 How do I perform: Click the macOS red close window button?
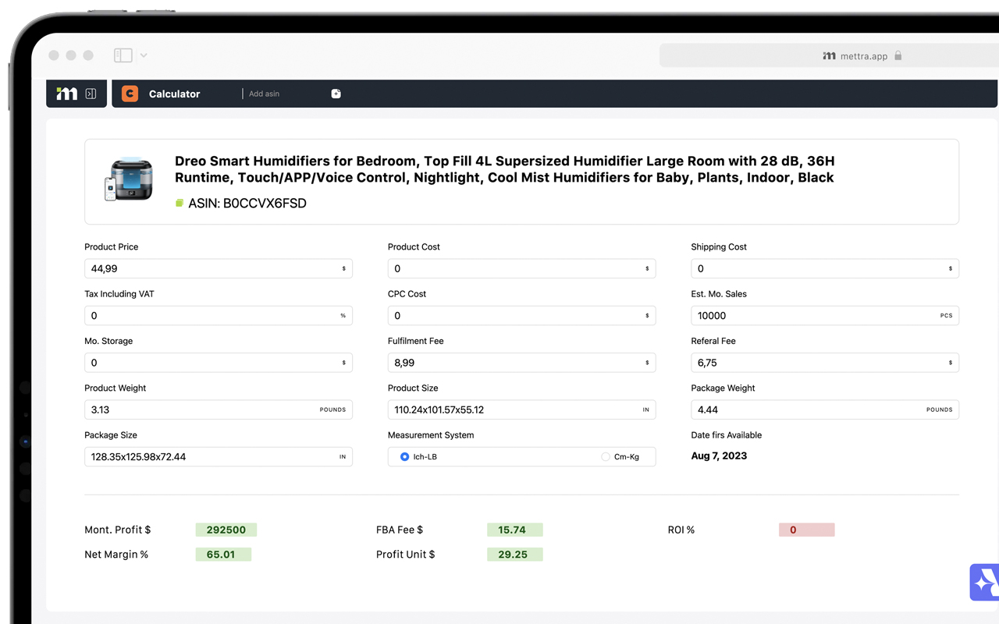54,55
